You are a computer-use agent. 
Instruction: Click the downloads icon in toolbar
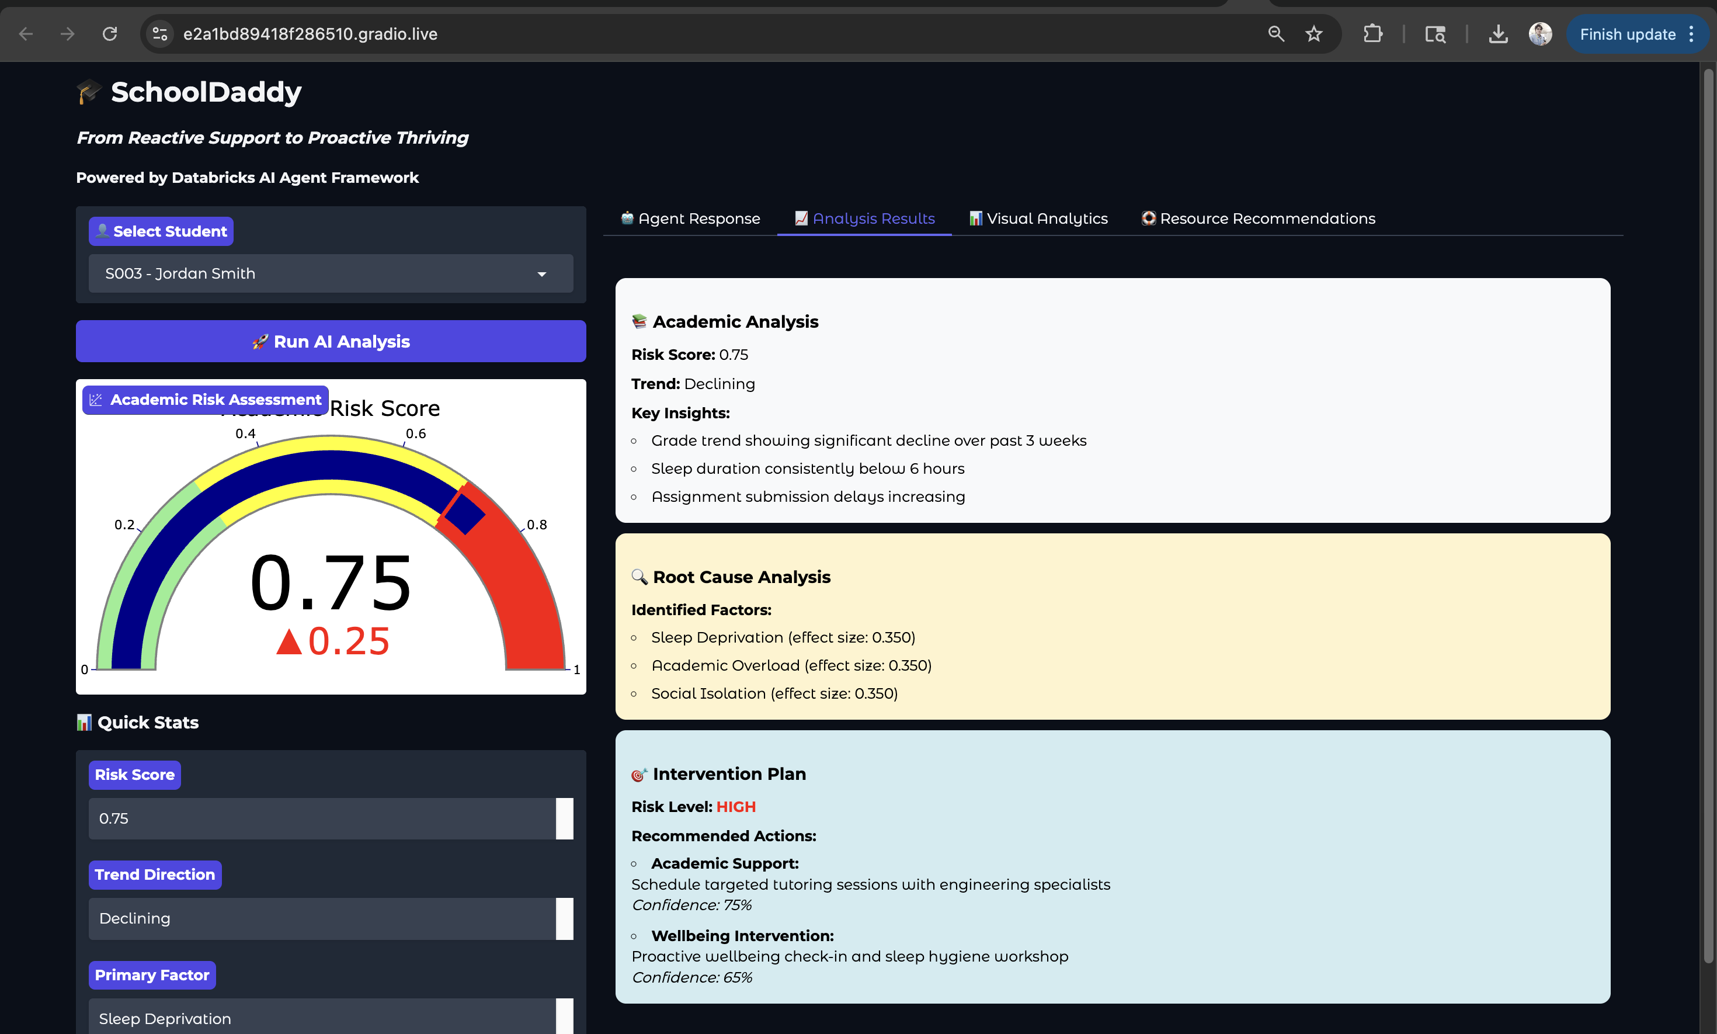(x=1498, y=33)
